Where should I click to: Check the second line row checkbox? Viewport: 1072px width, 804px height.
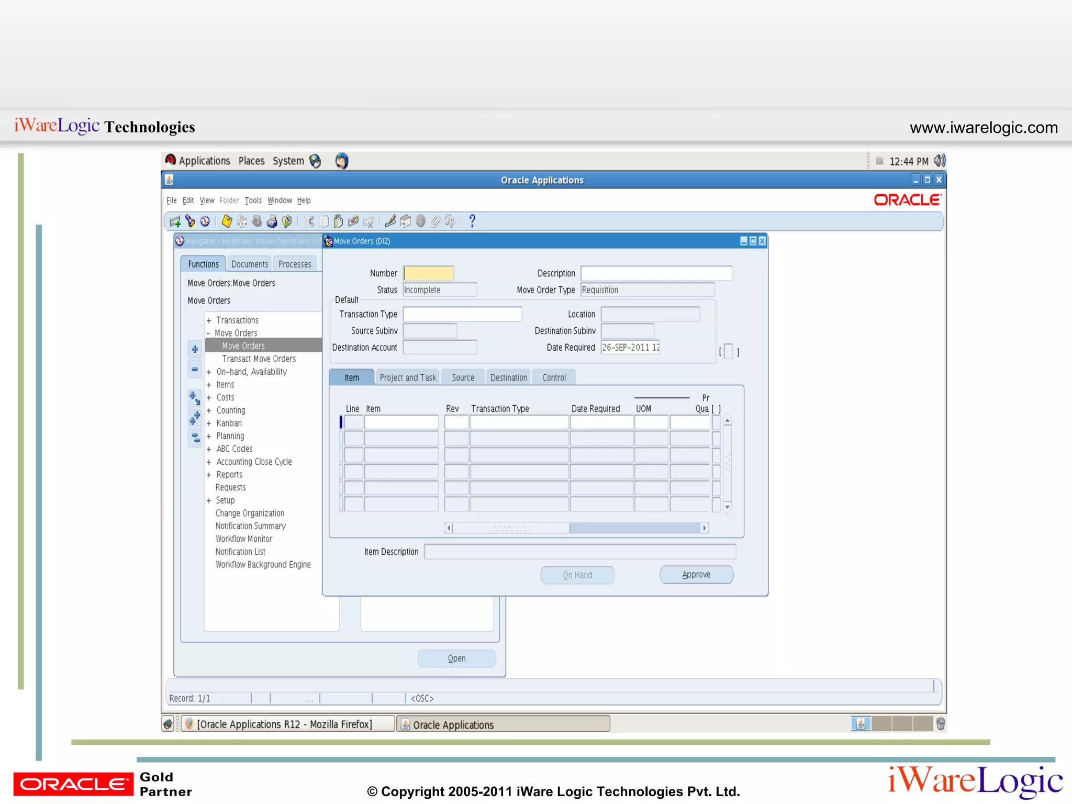click(716, 439)
